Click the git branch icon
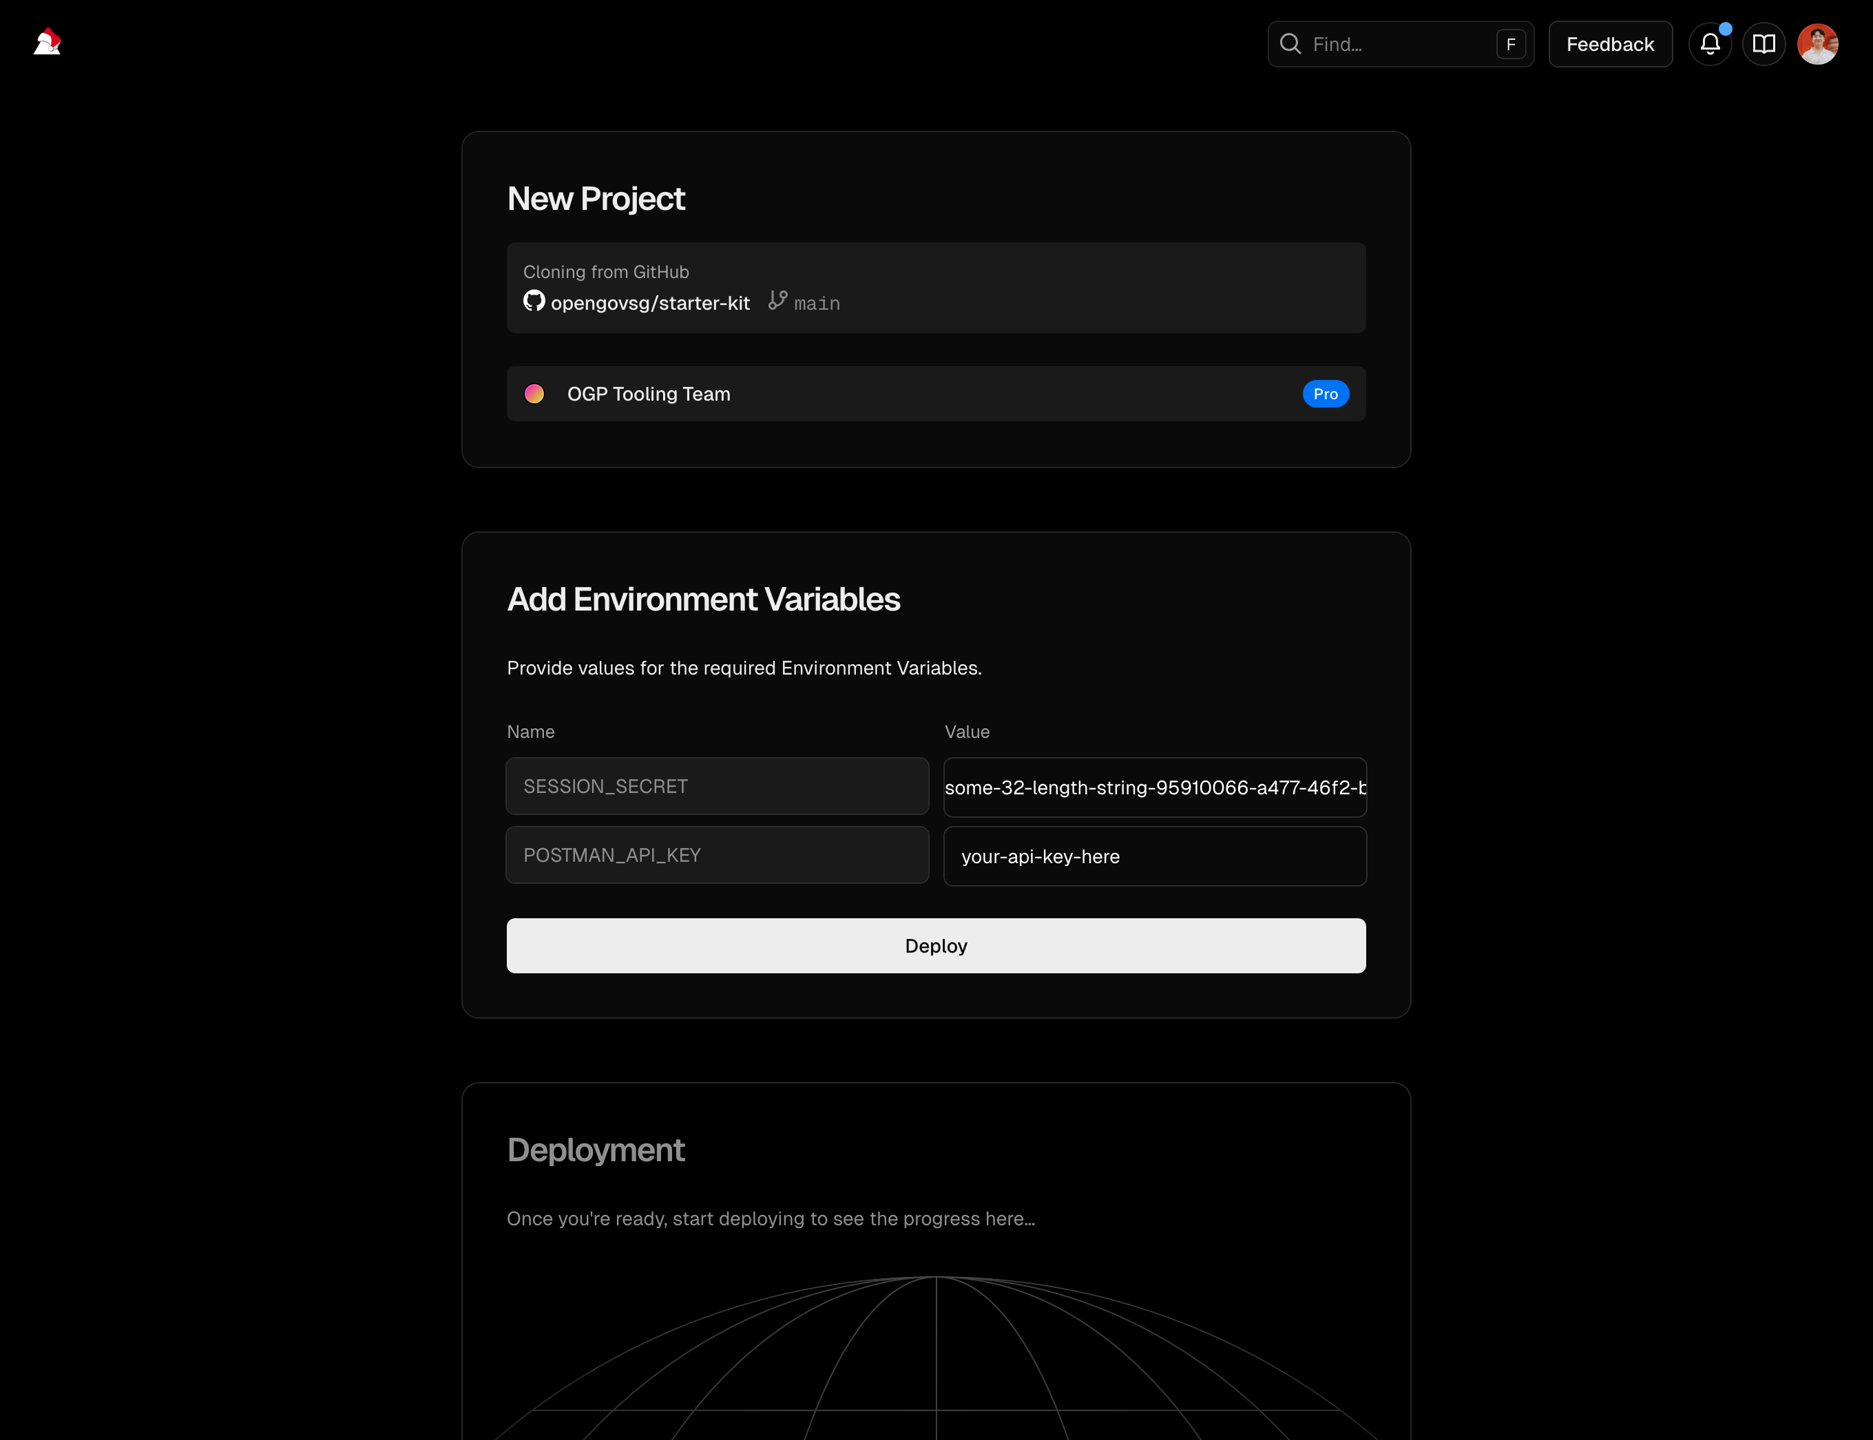 (x=777, y=300)
